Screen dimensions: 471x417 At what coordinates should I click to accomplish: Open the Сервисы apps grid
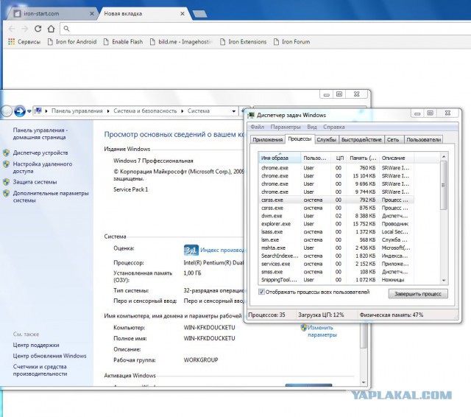(24, 42)
